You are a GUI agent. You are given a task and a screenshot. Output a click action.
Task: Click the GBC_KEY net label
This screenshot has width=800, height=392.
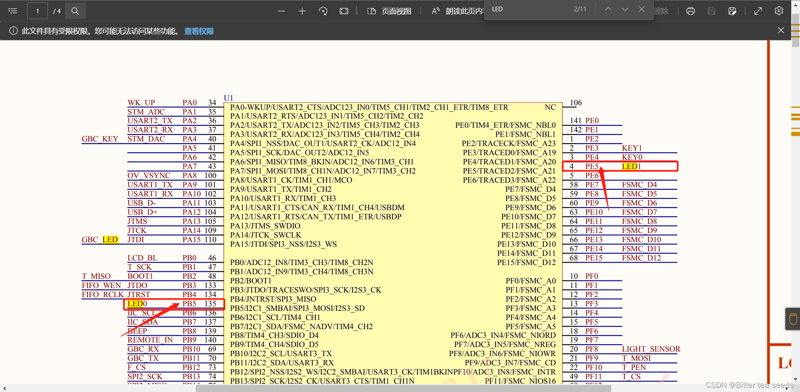tap(100, 139)
